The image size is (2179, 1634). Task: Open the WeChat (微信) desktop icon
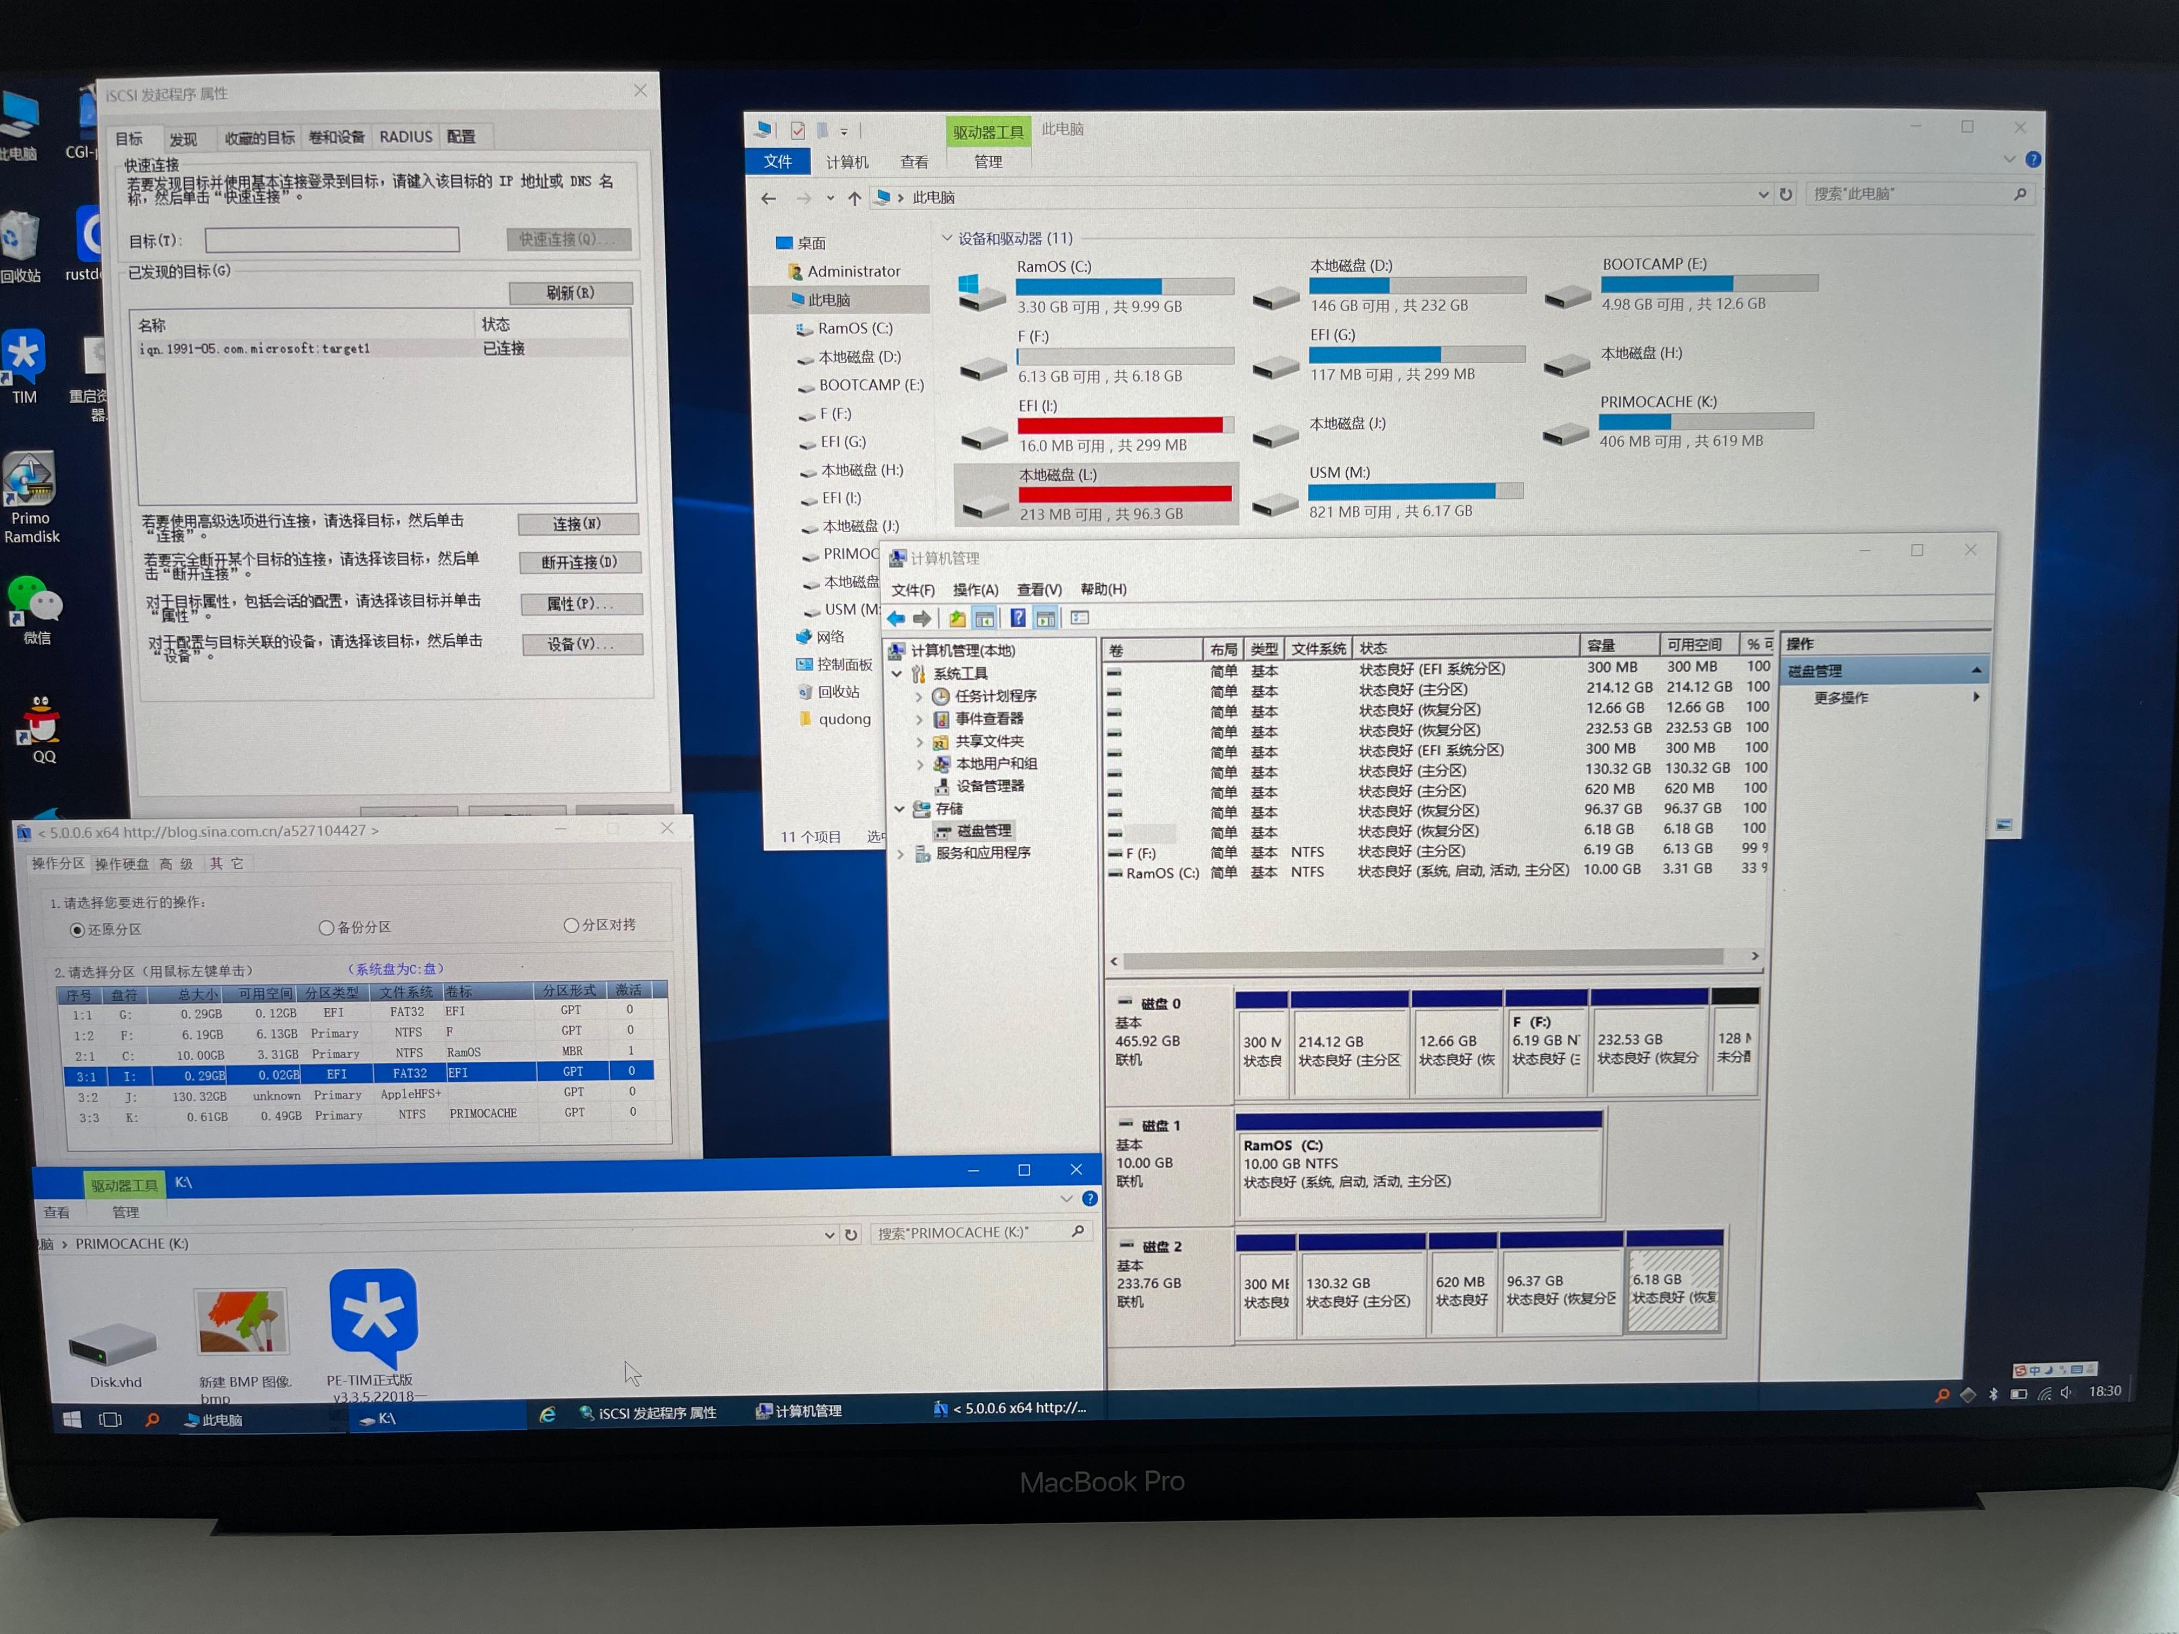click(x=36, y=611)
